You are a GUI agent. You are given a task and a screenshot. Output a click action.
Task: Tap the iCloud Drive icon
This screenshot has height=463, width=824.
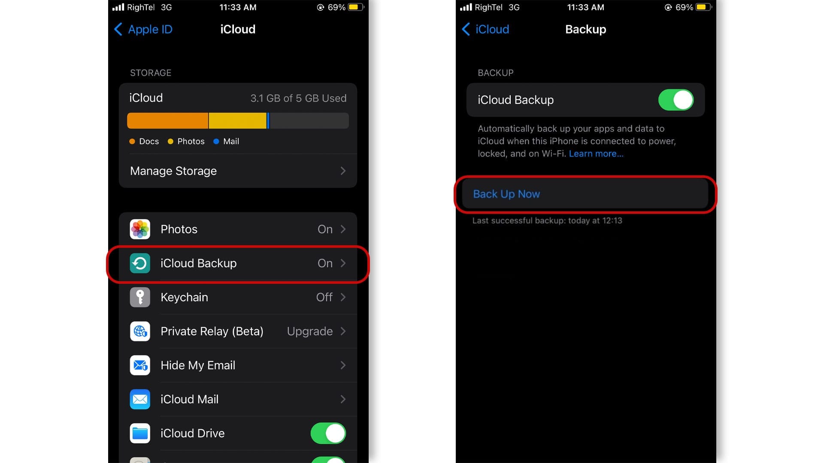[x=140, y=433]
